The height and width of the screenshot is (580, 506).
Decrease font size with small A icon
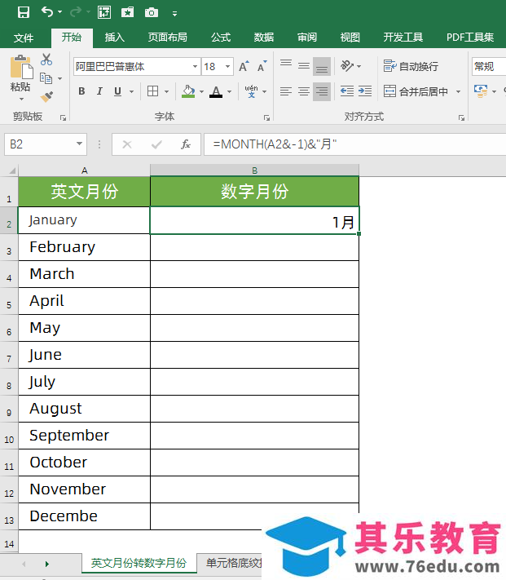tap(262, 67)
